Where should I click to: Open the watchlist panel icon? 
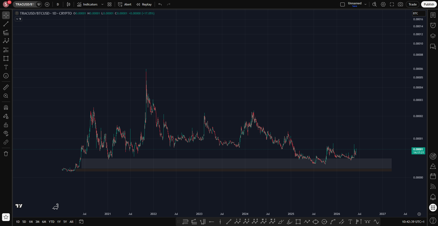(433, 15)
